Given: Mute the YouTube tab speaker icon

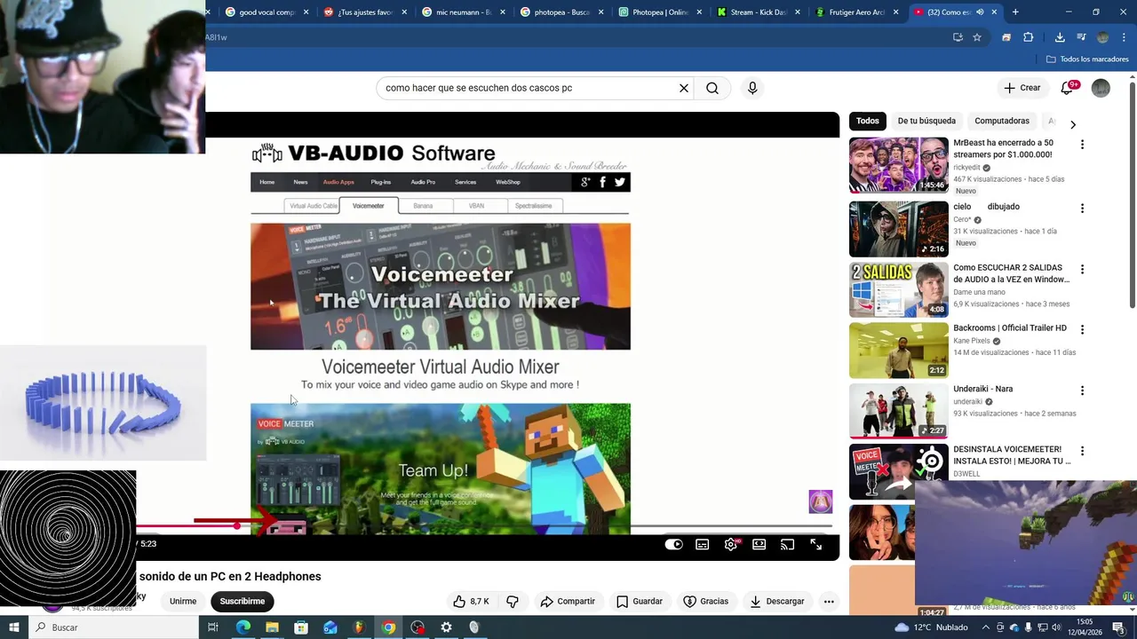Looking at the screenshot, I should point(981,12).
